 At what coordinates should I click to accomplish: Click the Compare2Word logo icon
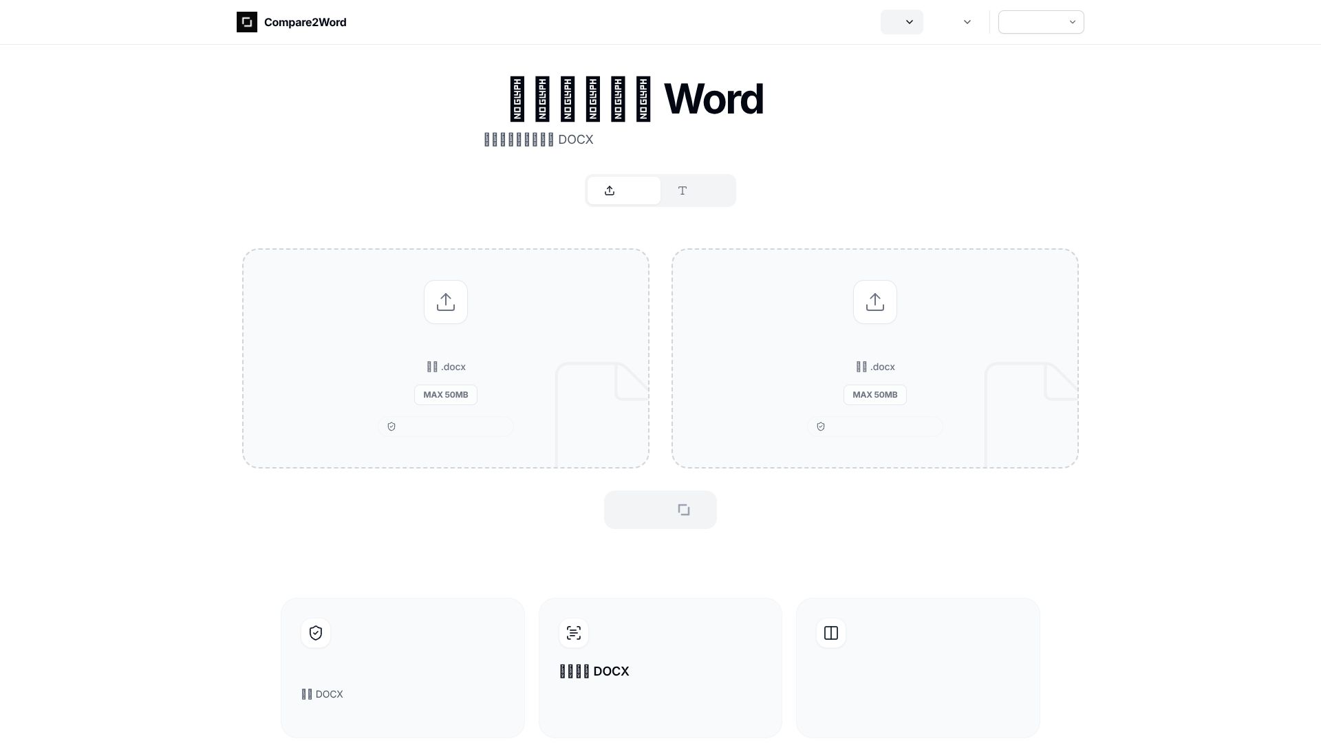(x=247, y=22)
